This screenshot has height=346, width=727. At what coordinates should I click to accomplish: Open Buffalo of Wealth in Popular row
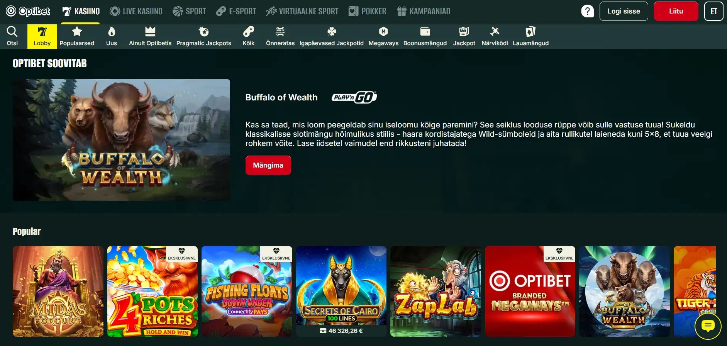pos(624,291)
